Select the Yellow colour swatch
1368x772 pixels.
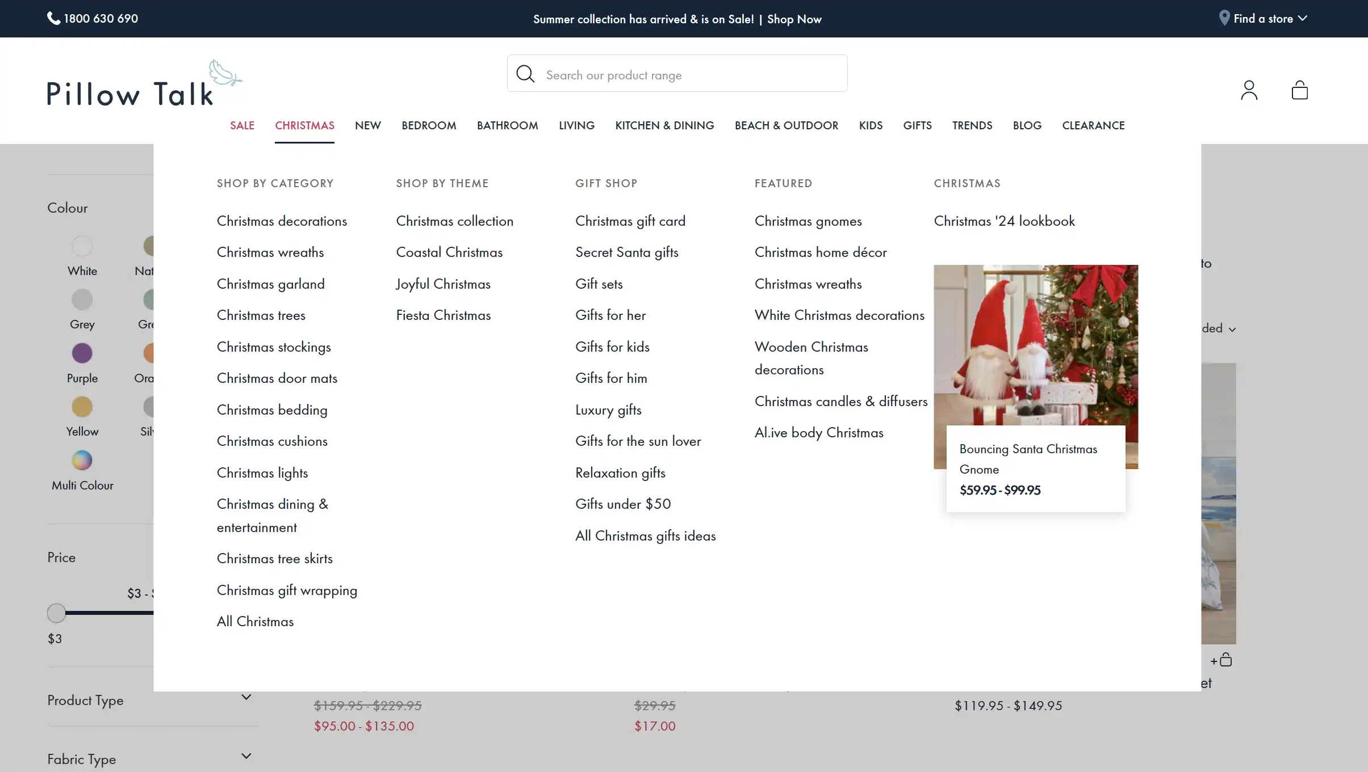tap(82, 407)
